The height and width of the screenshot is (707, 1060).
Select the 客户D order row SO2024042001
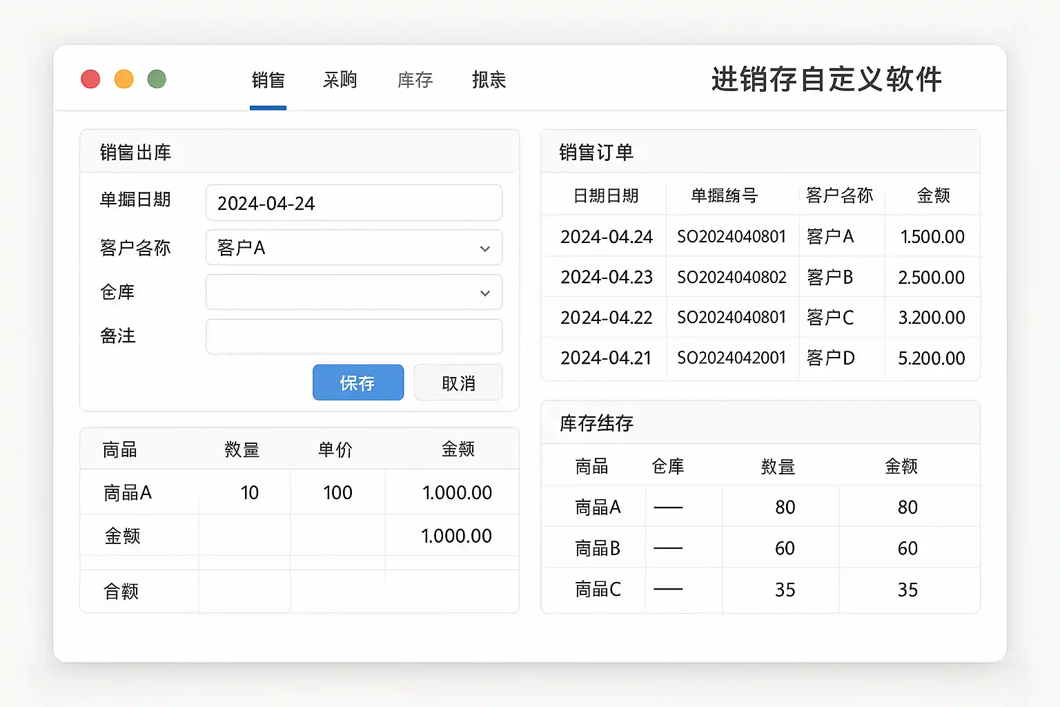coord(732,358)
